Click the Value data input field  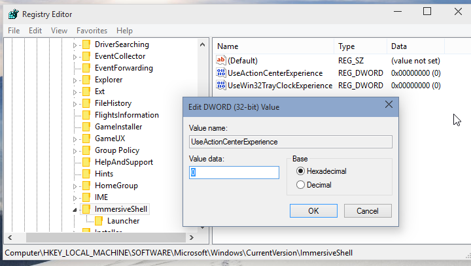tap(234, 173)
